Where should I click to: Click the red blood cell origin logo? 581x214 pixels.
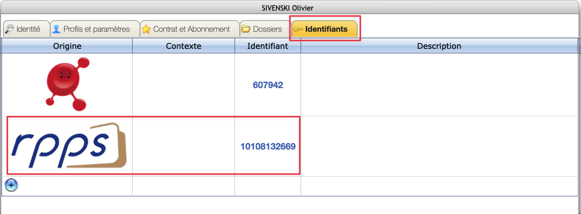click(67, 84)
